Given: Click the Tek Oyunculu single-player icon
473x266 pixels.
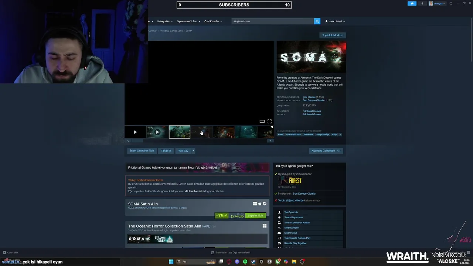Looking at the screenshot, I should click(279, 212).
